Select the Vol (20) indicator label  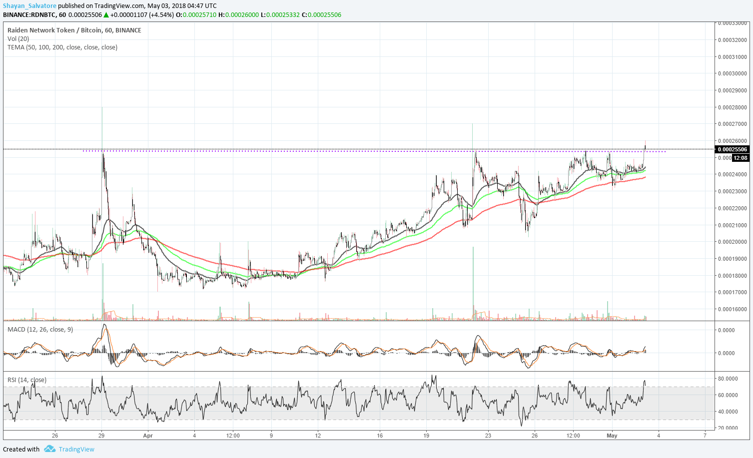click(x=18, y=38)
